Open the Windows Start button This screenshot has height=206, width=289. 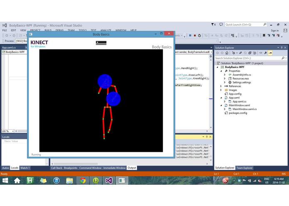5,180
